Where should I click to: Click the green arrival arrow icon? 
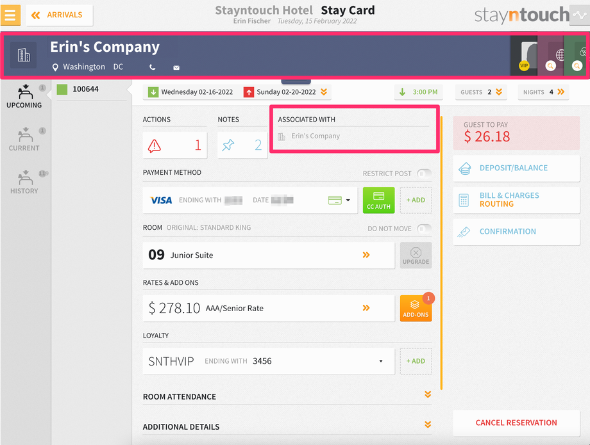153,92
